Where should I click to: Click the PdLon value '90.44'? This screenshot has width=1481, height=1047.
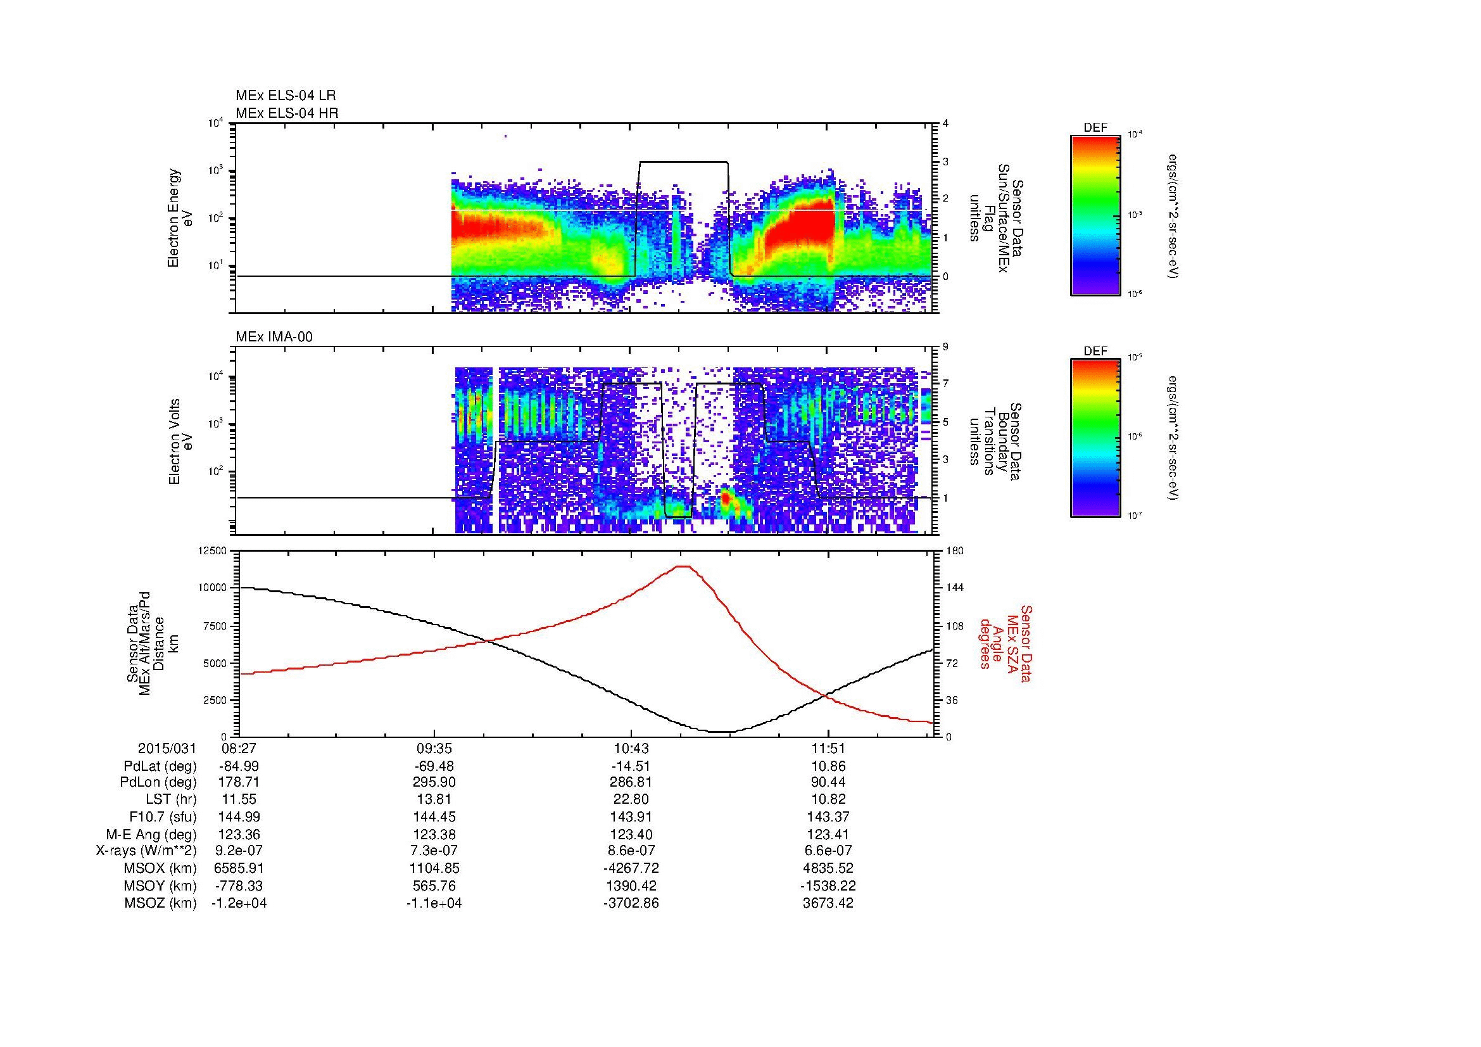click(828, 782)
